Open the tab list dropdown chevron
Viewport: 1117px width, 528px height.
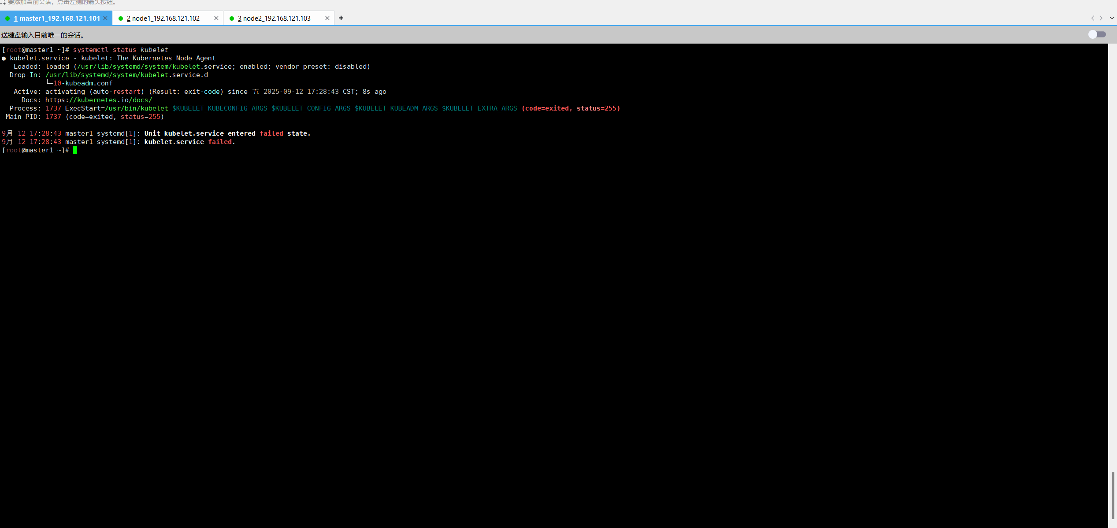click(1112, 18)
